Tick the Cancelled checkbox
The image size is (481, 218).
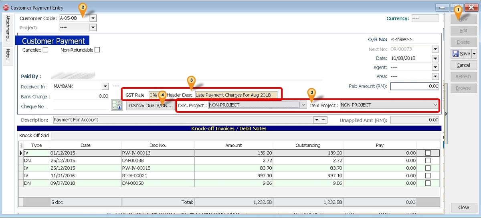coord(45,50)
